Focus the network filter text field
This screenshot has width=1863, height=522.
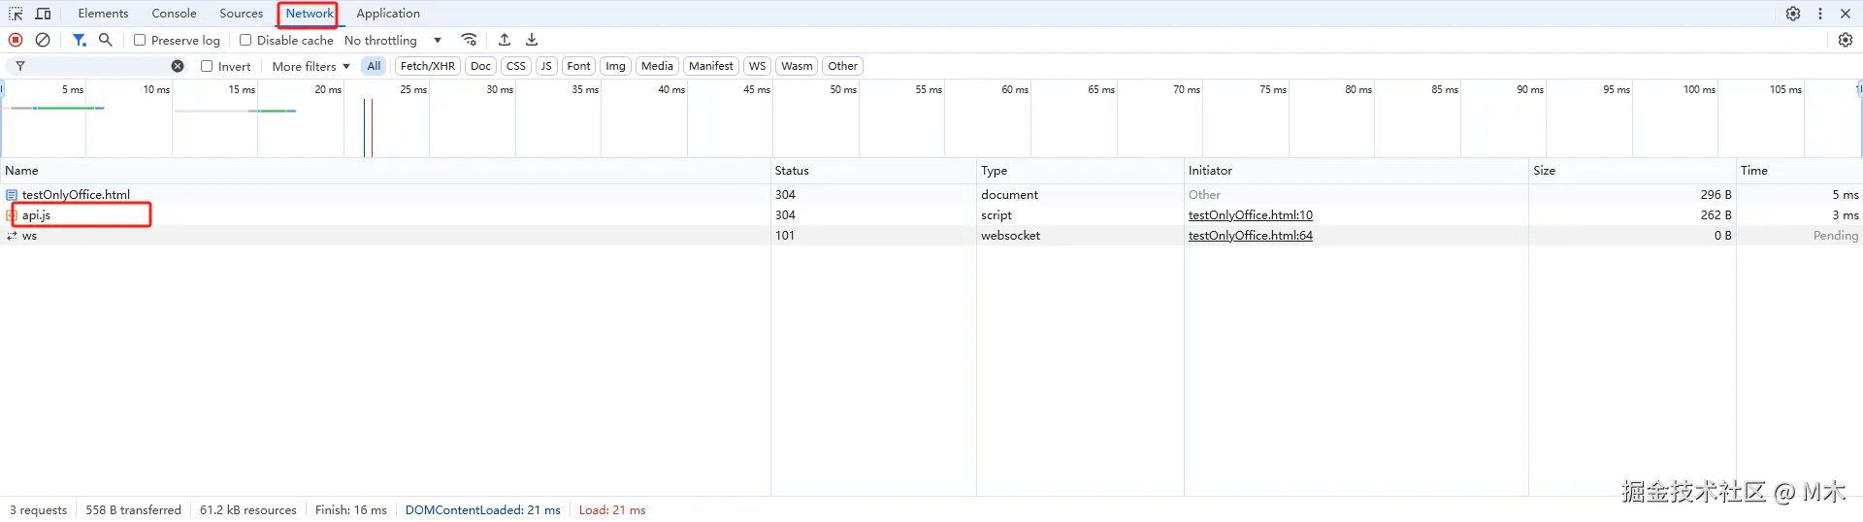click(x=97, y=66)
